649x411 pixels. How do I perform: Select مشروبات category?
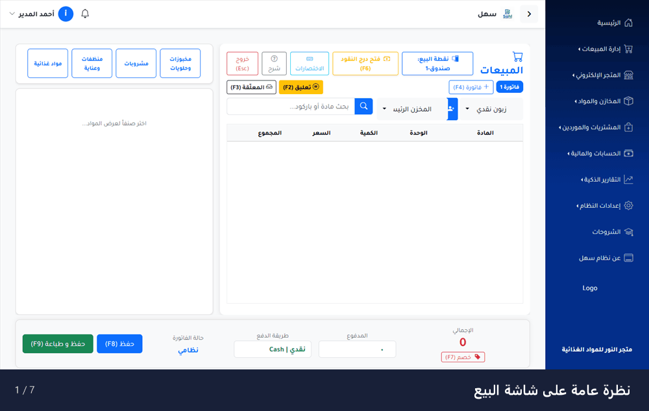pyautogui.click(x=136, y=64)
